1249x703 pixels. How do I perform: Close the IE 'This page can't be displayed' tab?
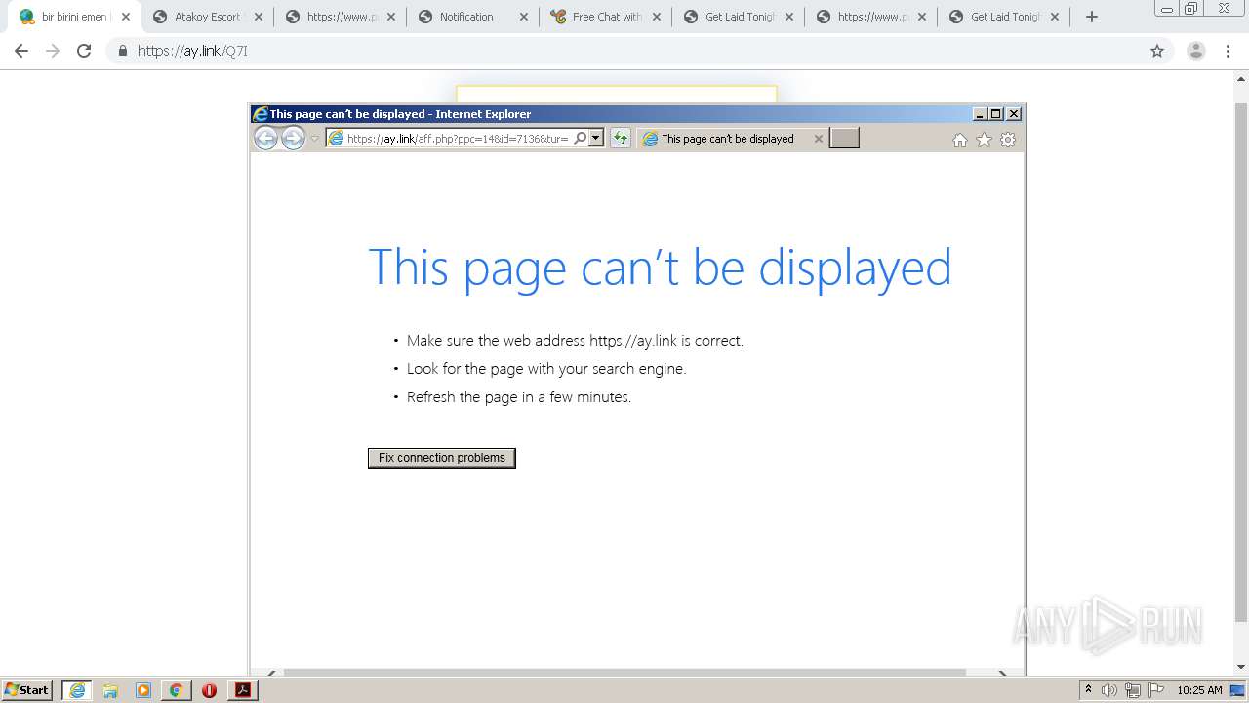pyautogui.click(x=819, y=139)
